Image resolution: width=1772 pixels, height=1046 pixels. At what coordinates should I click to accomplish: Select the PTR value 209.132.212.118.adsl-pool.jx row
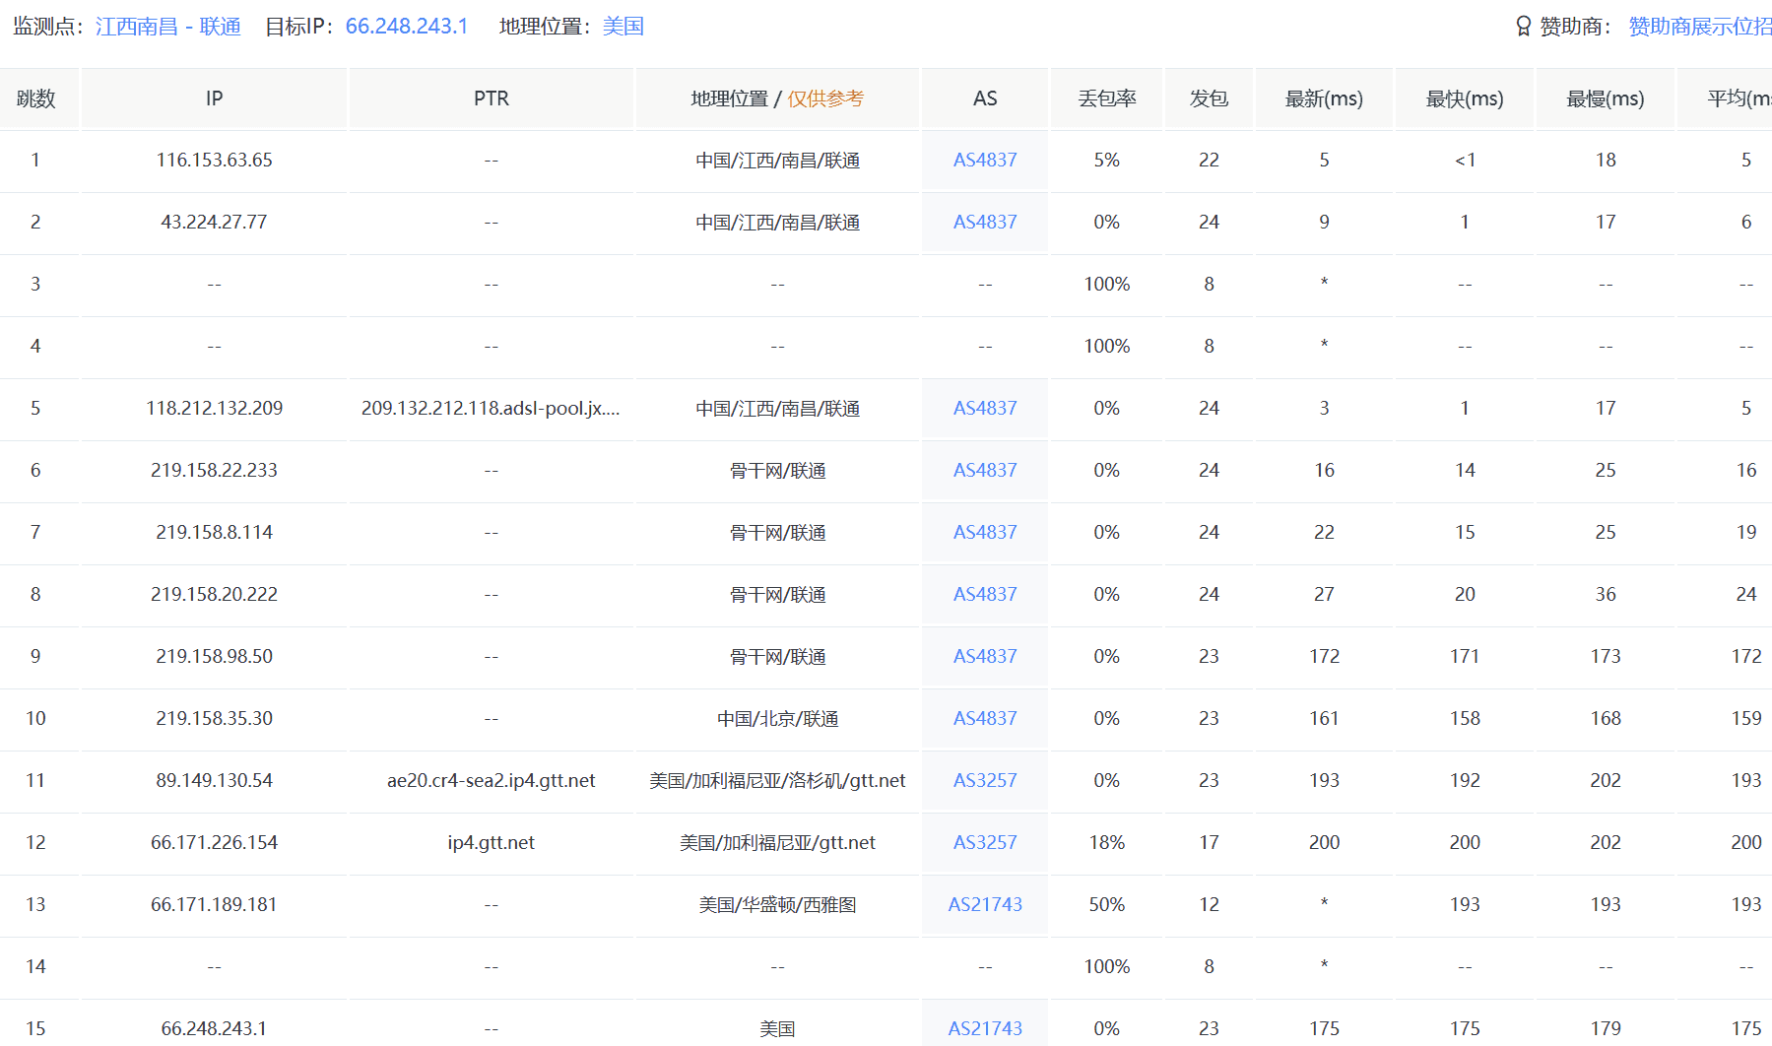pyautogui.click(x=491, y=408)
